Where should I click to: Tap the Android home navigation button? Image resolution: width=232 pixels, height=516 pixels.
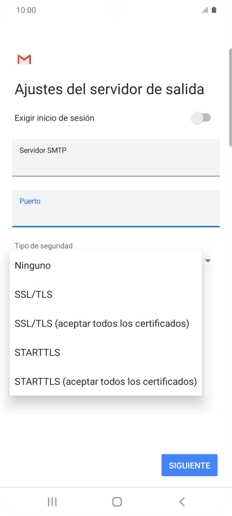coord(117,501)
